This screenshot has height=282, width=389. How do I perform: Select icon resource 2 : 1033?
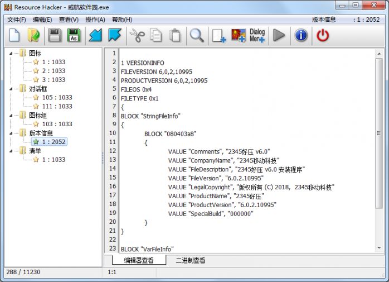[50, 71]
